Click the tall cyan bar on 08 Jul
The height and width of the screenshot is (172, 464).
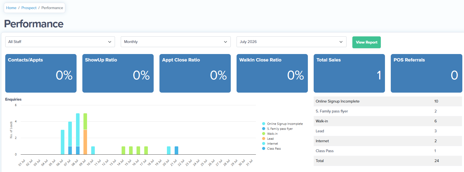click(x=78, y=130)
